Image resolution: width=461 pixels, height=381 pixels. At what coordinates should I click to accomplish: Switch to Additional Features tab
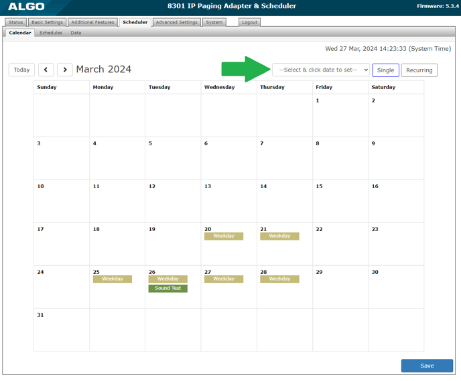(92, 22)
